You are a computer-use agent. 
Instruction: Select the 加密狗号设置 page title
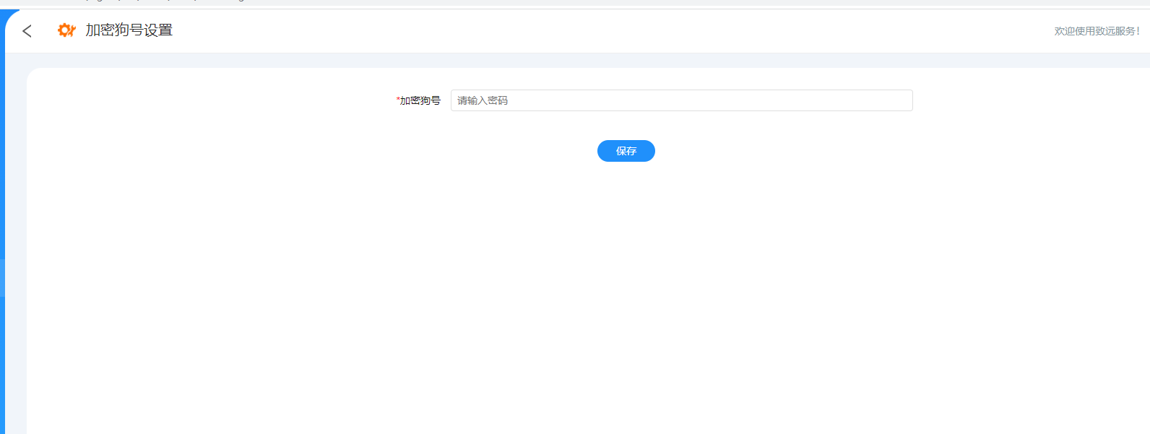pos(129,30)
